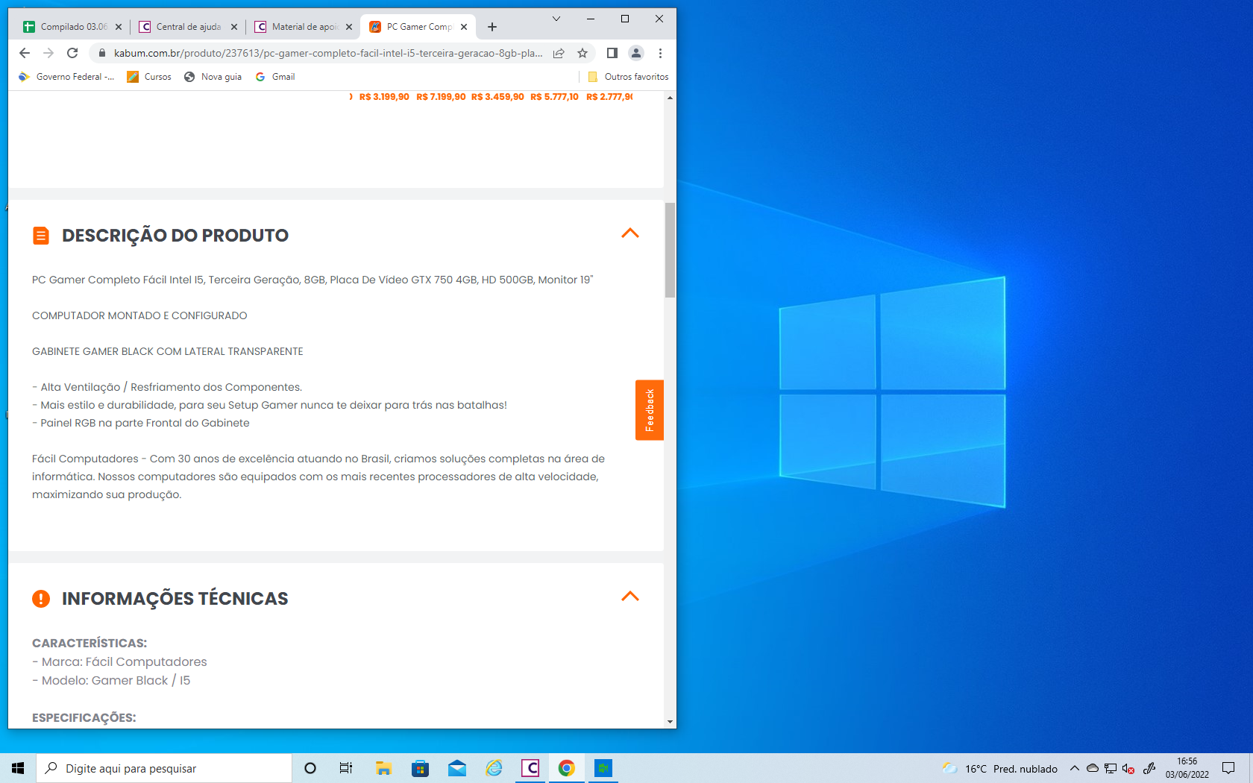Click the share page icon in address bar

(x=559, y=53)
